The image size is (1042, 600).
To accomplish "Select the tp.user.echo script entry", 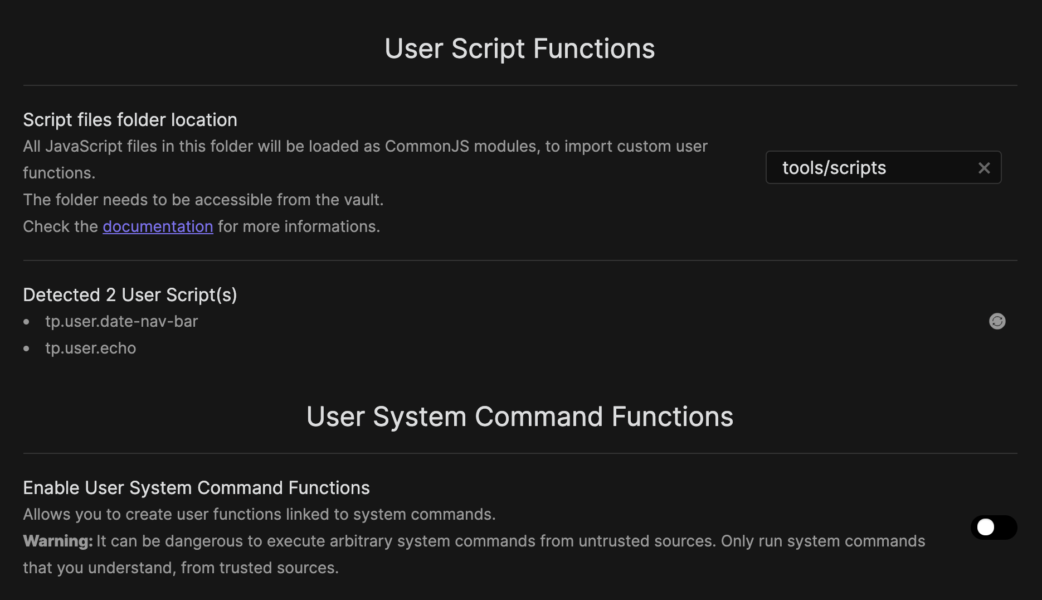I will click(x=91, y=348).
